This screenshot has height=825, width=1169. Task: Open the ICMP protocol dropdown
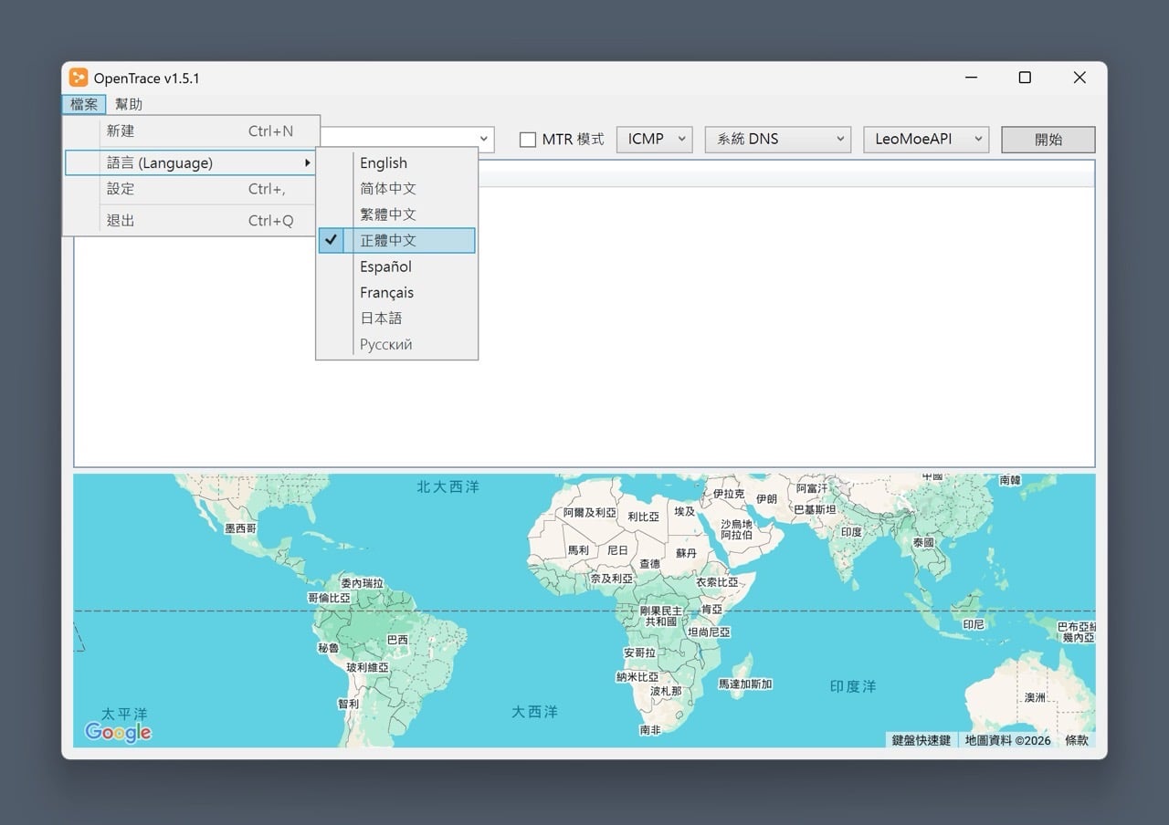(654, 139)
